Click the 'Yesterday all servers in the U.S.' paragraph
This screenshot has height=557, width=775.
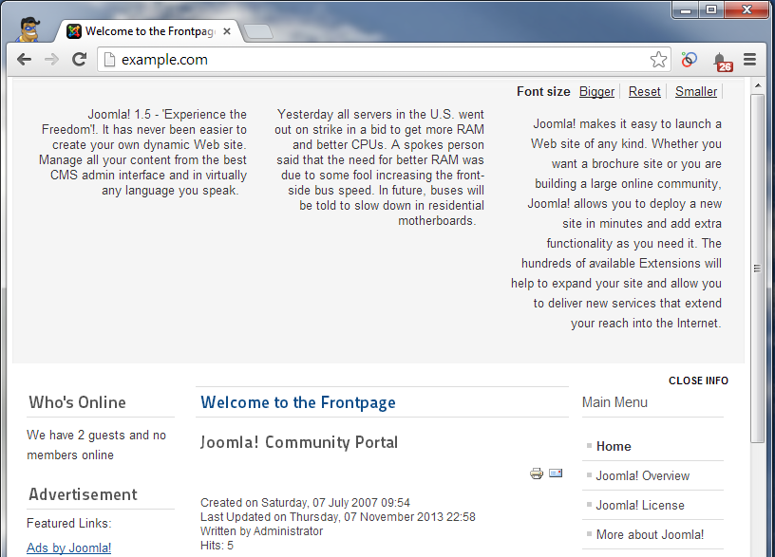[x=380, y=167]
